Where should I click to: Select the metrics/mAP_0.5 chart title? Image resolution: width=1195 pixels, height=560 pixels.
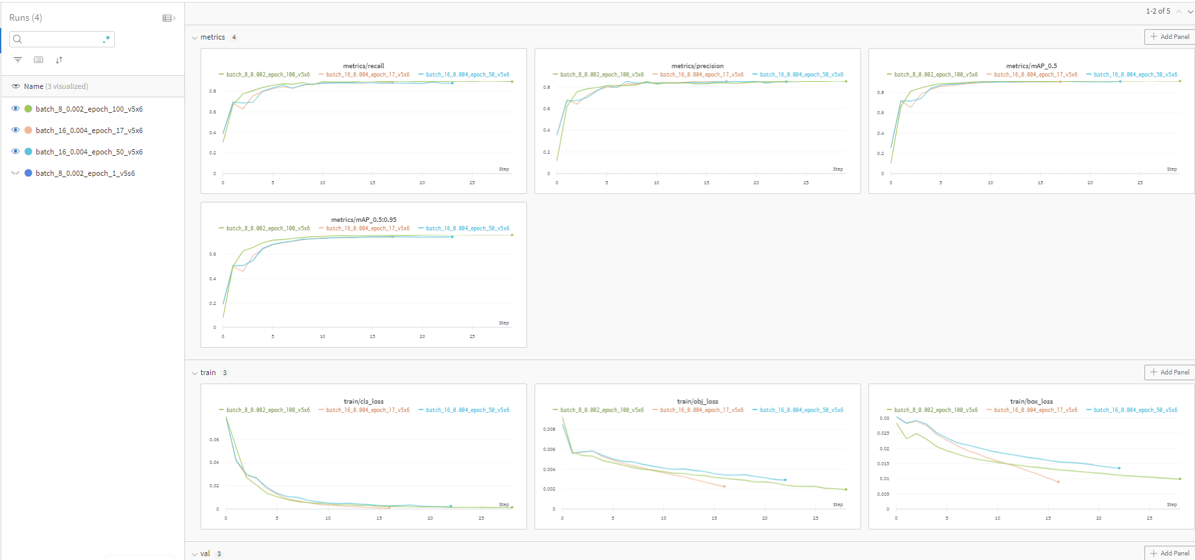point(1031,66)
